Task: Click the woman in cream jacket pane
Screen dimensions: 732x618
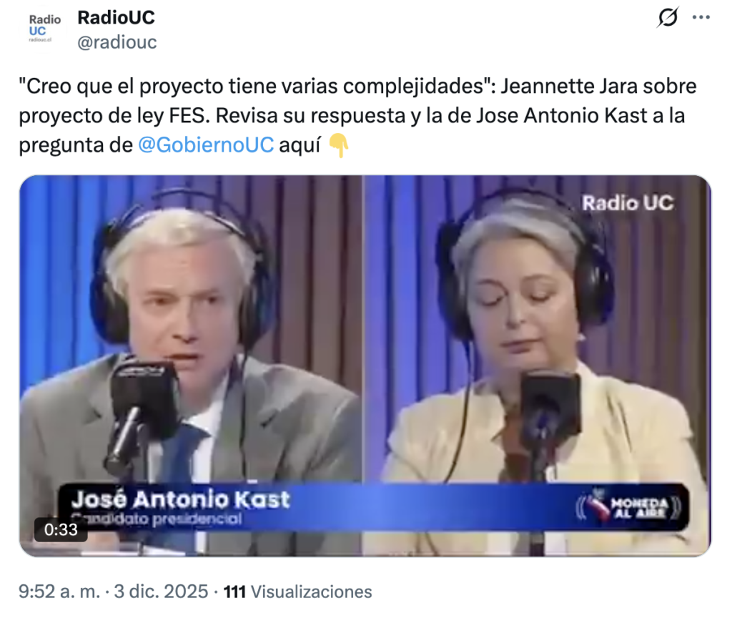Action: point(537,327)
